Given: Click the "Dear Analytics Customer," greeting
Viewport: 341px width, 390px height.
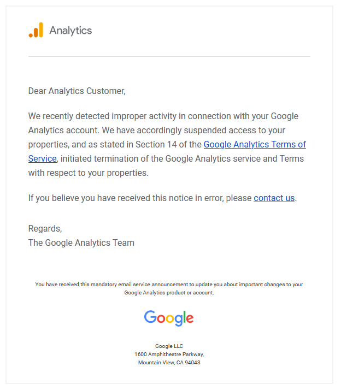Looking at the screenshot, I should coord(77,91).
